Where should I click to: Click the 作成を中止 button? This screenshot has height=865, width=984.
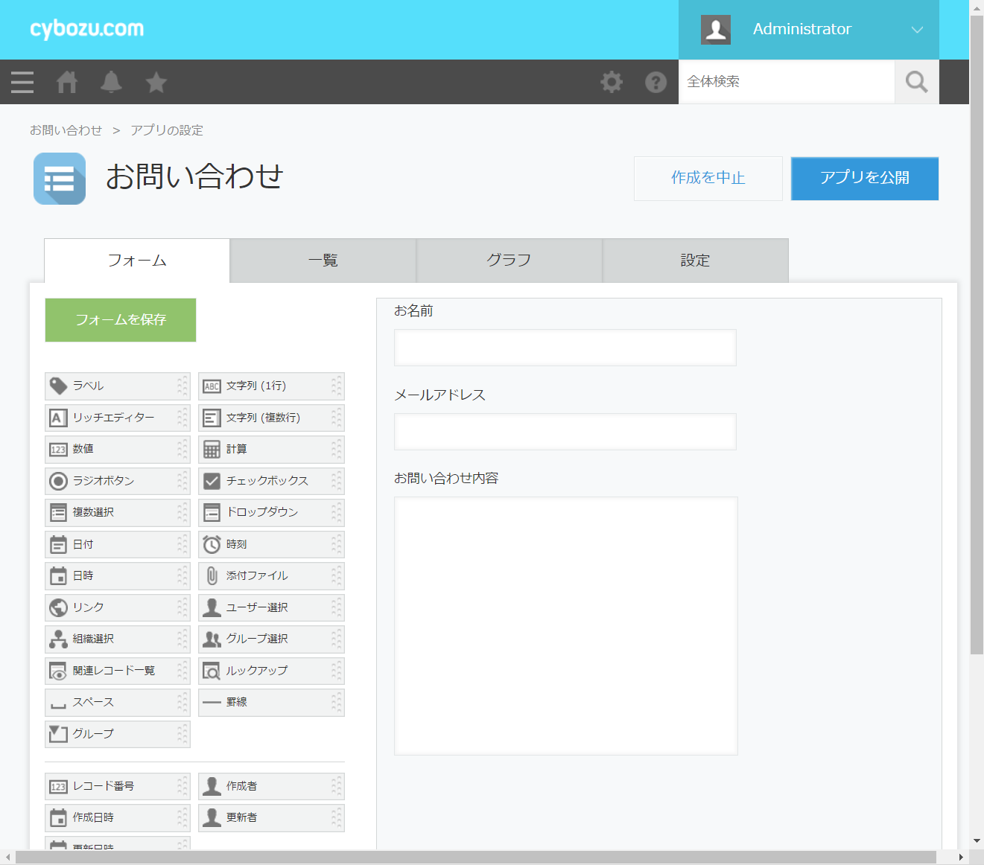(708, 178)
